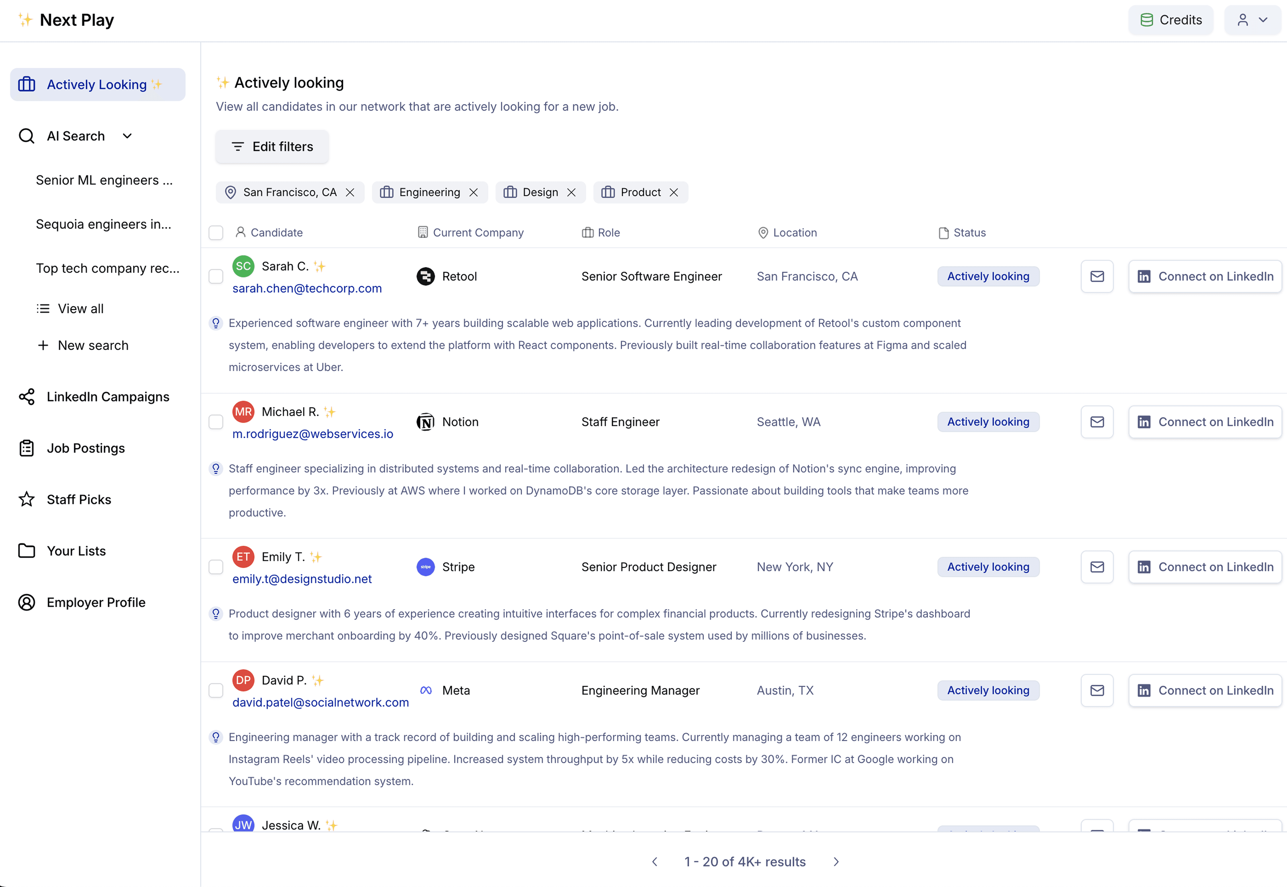1287x887 pixels.
Task: Open saved search Senior ML engineers
Action: [x=104, y=180]
